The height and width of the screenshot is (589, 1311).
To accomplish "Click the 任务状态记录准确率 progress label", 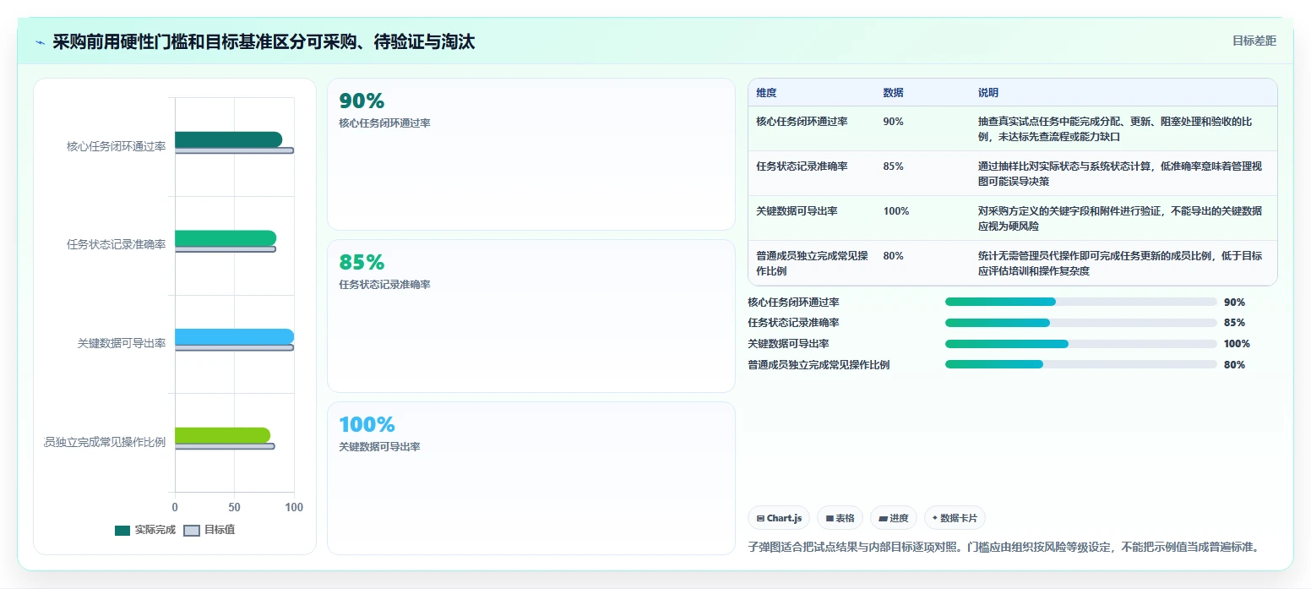I will [x=793, y=323].
